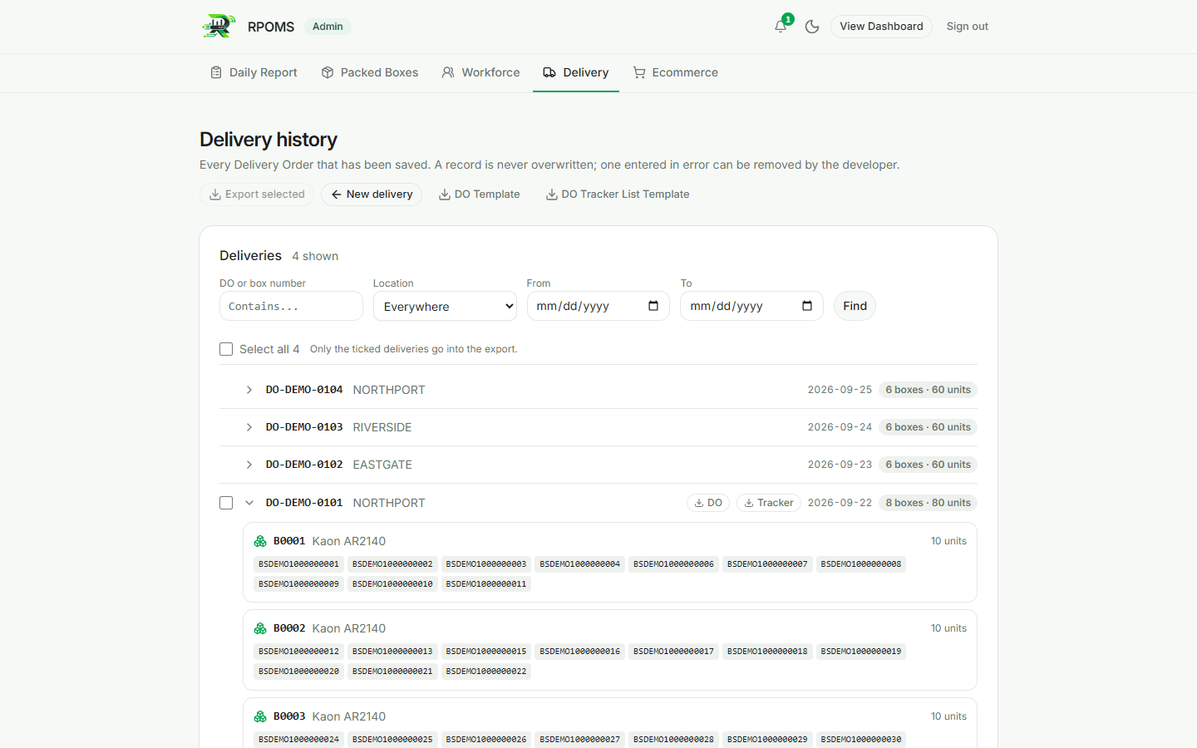Tick the DO-DEMO-0101 delivery checkbox
This screenshot has width=1197, height=748.
(x=226, y=503)
